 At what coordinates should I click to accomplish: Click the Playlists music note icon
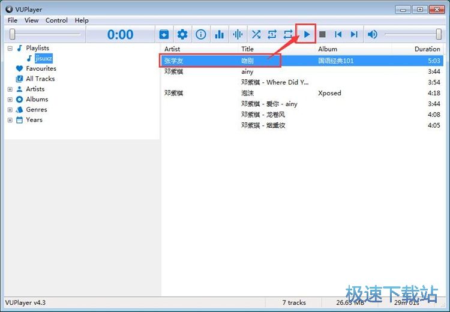coord(20,48)
